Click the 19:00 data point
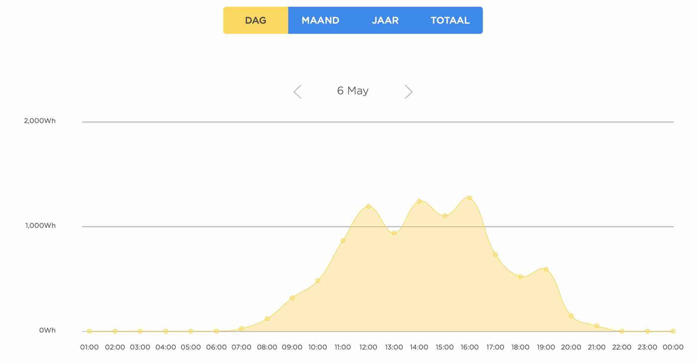Viewport: 698px width, 363px height. [x=546, y=269]
